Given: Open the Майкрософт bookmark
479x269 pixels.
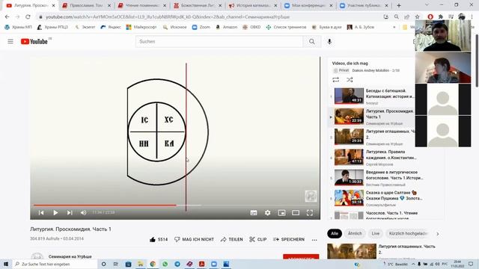Looking at the screenshot, I should 141,27.
